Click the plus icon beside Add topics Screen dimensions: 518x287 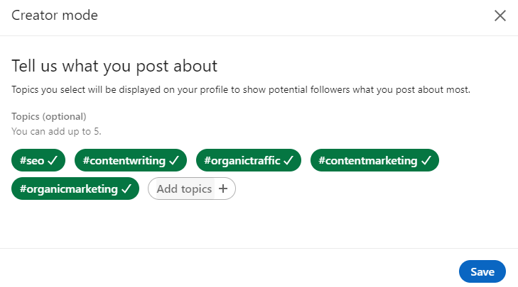[223, 189]
